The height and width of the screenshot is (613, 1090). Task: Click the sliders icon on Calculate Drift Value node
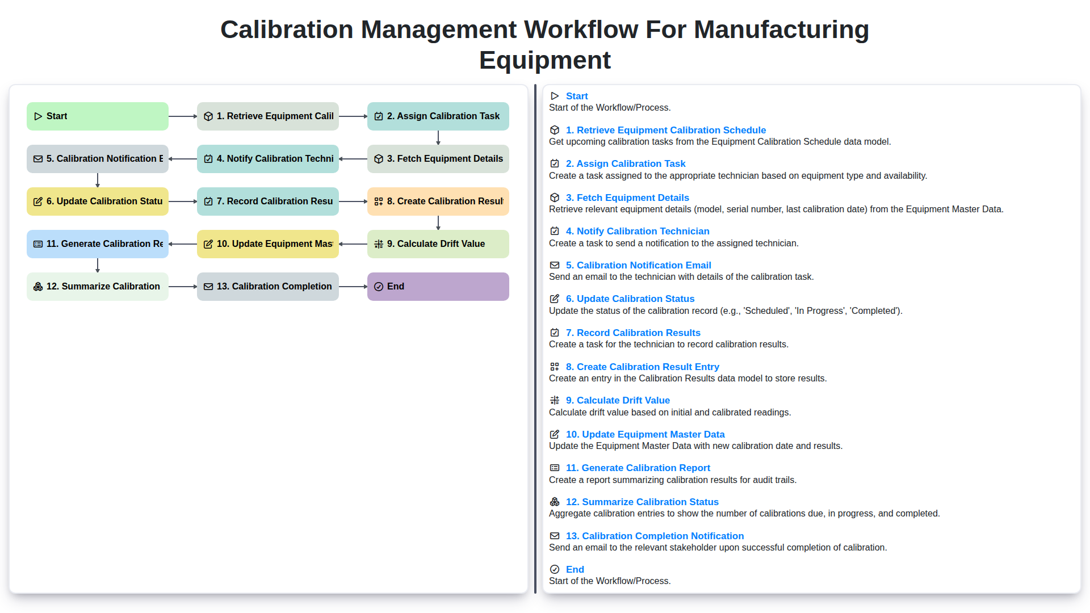[379, 243]
